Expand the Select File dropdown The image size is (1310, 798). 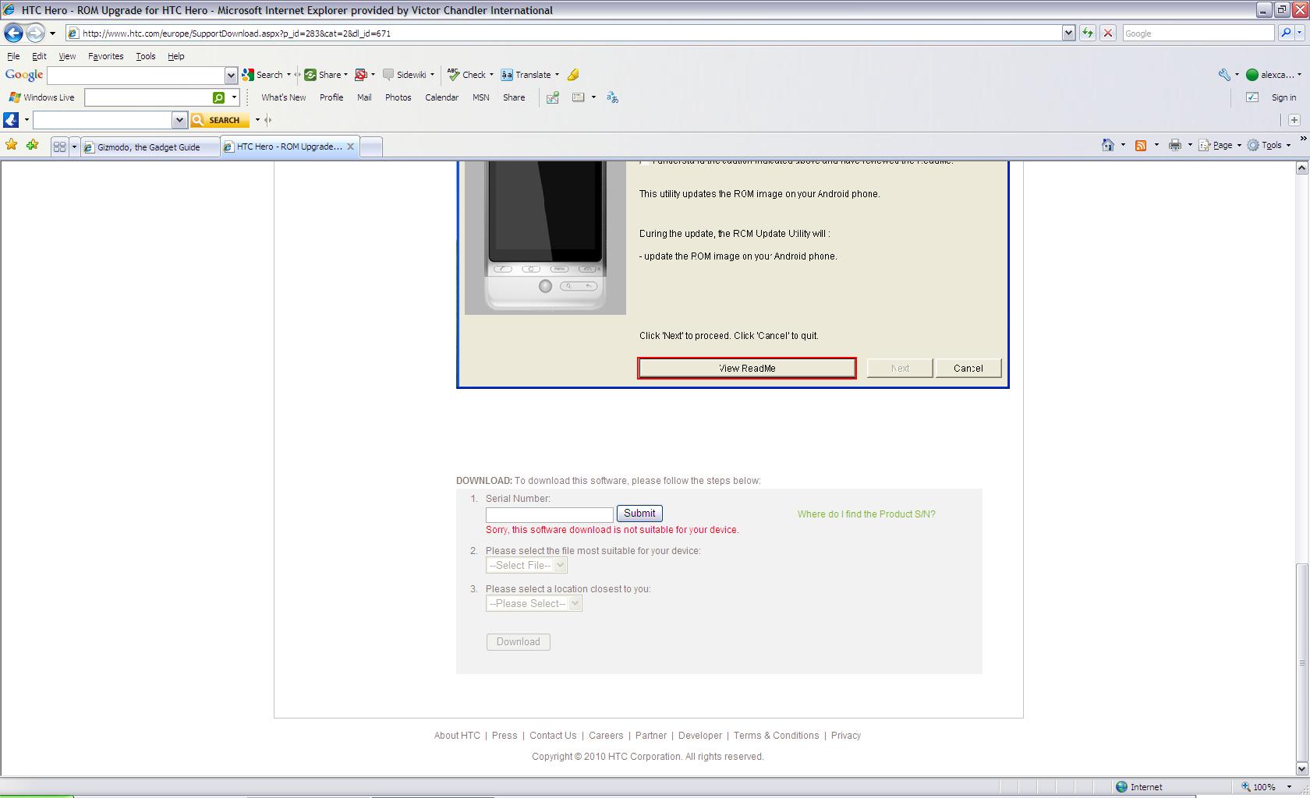pos(526,566)
